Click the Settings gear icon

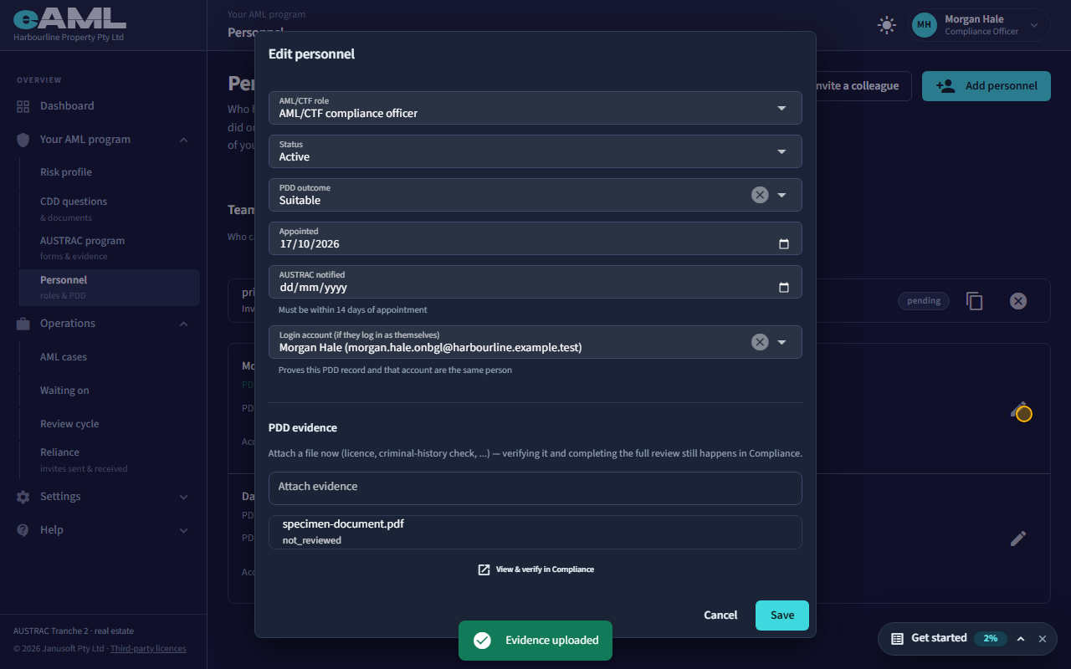(23, 497)
